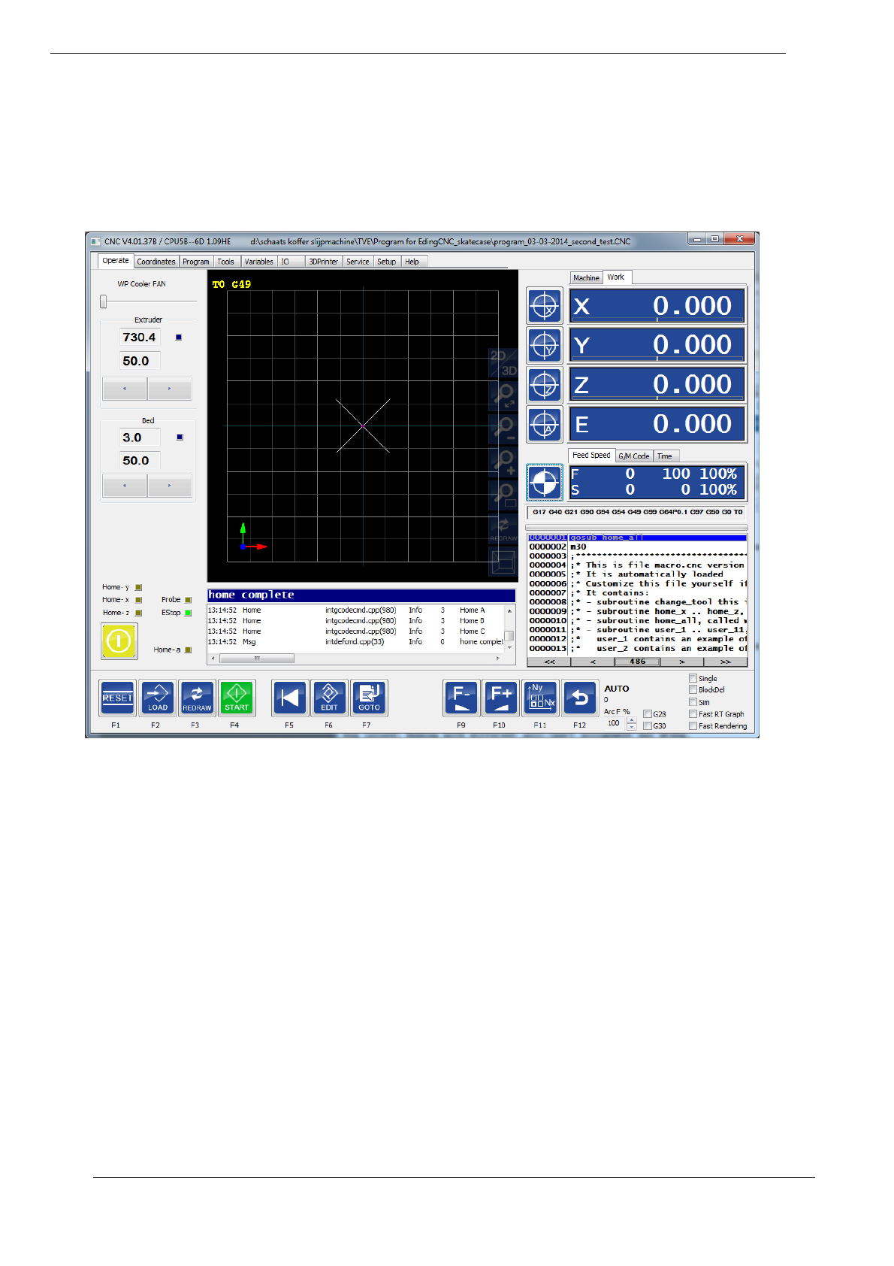Click the Arc F % stepper arrows
894x1266 pixels.
pyautogui.click(x=631, y=723)
